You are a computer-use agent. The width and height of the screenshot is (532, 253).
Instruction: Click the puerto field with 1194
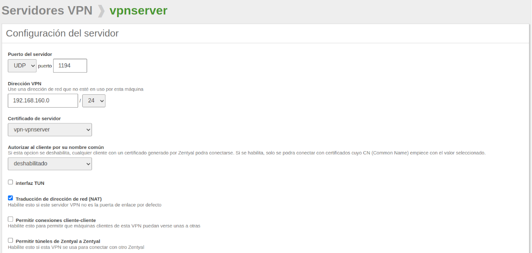pos(70,66)
